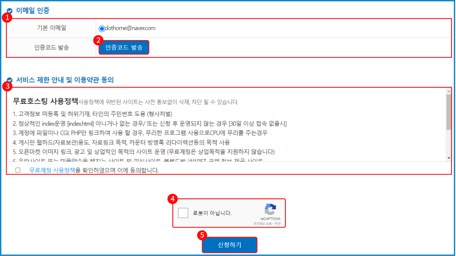The image size is (456, 256).
Task: Check the 무료계정 사용정책 agreement checkbox
Action: 18,170
